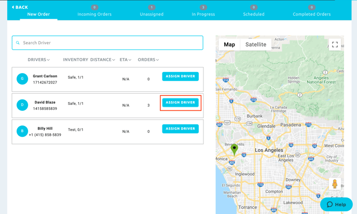Screen dimensions: 357x214
Task: Click Billy Hill's B avatar
Action: tap(22, 131)
